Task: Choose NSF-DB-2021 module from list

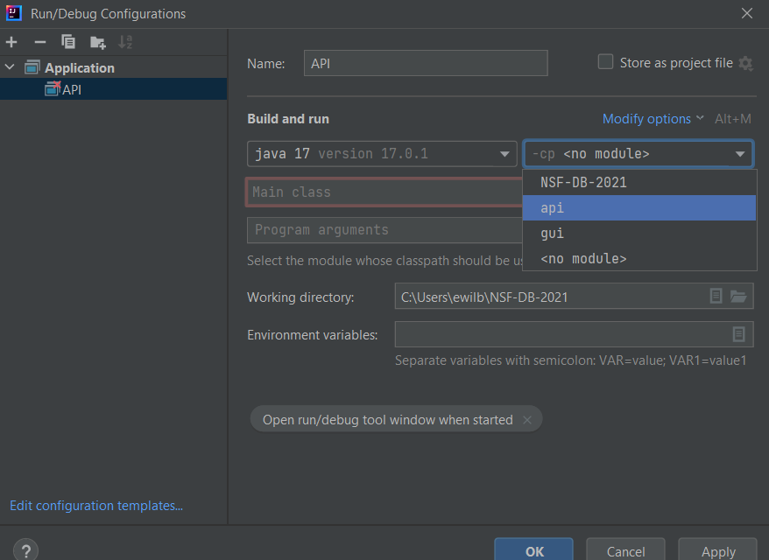Action: pyautogui.click(x=639, y=182)
